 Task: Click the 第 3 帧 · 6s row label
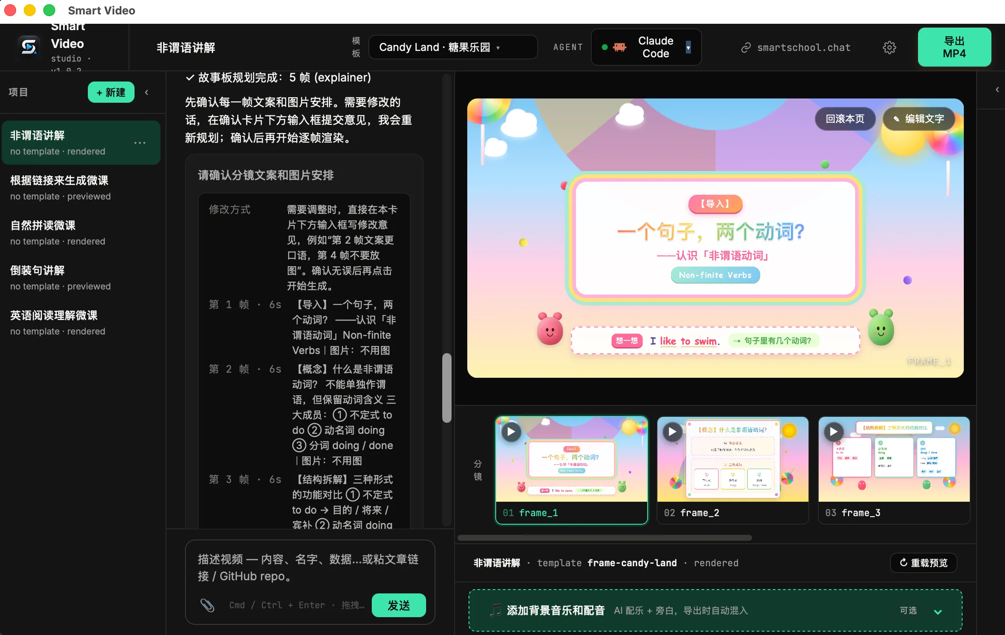coord(245,480)
